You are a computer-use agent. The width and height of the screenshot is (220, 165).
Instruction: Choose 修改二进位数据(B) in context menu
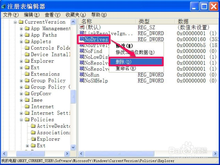coord(136,52)
